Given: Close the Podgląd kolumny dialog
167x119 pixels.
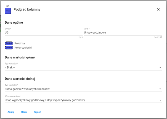Looking at the screenshot, I should (x=158, y=9).
